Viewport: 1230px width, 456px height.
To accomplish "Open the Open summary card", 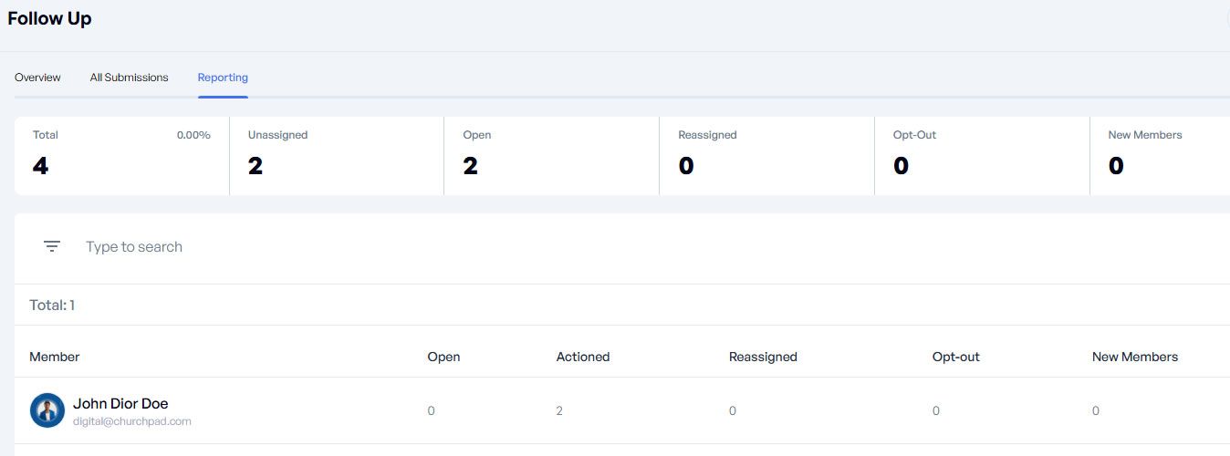I will [x=552, y=155].
